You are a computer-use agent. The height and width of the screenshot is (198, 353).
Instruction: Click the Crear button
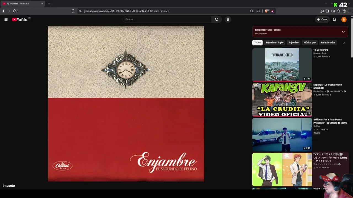(322, 20)
